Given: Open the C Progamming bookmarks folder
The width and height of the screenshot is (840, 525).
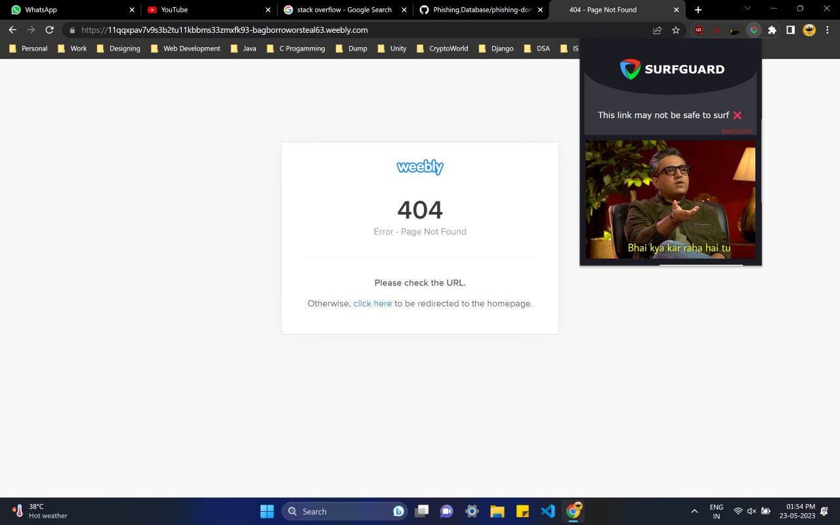Looking at the screenshot, I should coord(296,49).
